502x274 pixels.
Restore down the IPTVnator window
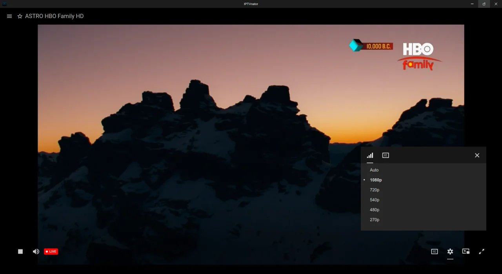point(484,4)
